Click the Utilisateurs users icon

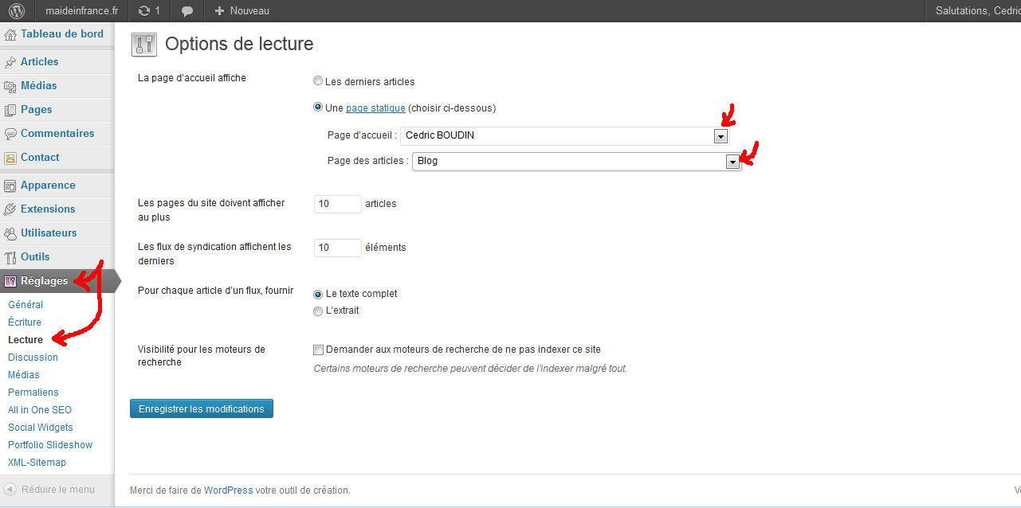pyautogui.click(x=10, y=233)
